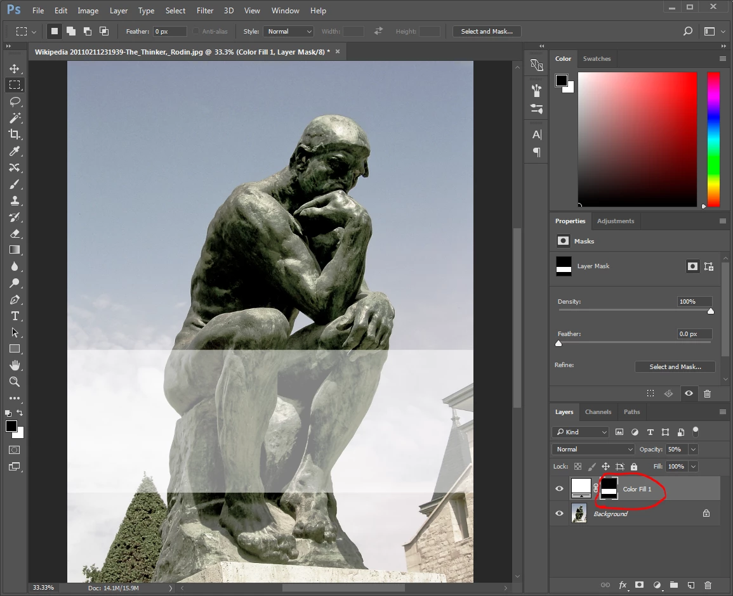The width and height of the screenshot is (733, 596).
Task: Select the Zoom tool
Action: point(15,382)
